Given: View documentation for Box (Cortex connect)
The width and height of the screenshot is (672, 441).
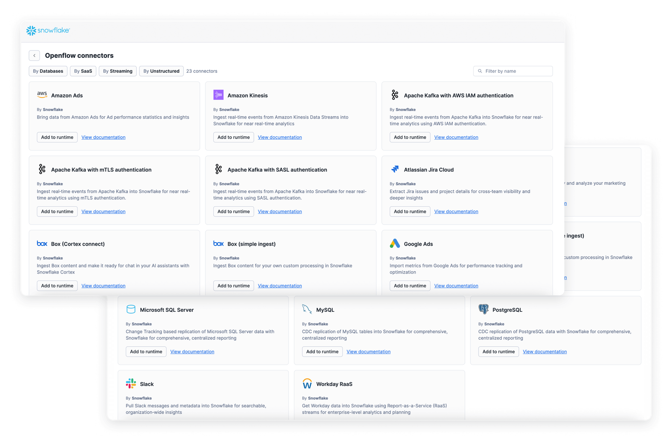Looking at the screenshot, I should point(104,286).
